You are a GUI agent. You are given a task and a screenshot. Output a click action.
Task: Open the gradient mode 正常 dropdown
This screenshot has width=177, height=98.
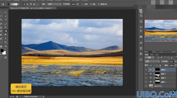pos(54,4)
